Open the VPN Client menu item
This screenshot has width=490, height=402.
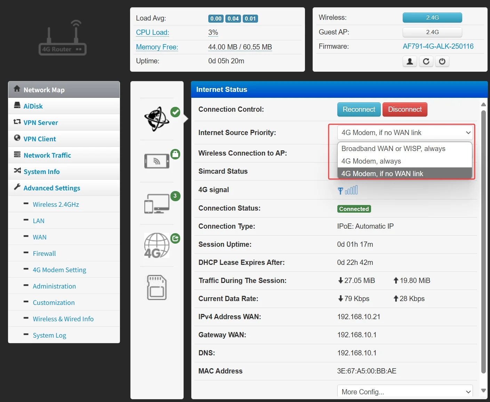[64, 139]
